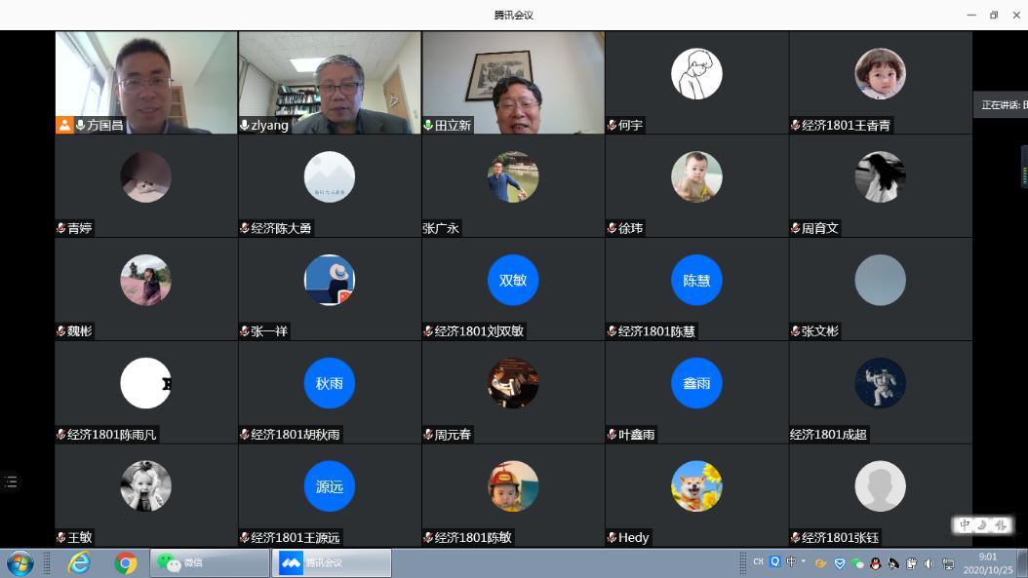
Task: Toggle the microphone icon next to zlyang
Action: click(x=244, y=125)
